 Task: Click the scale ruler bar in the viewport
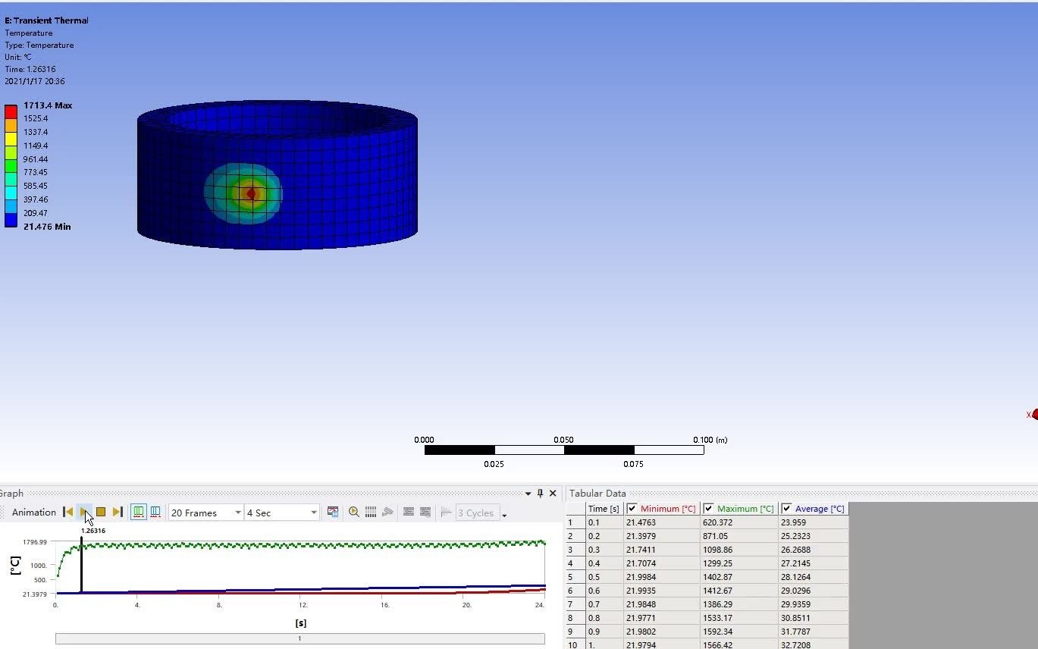[x=564, y=450]
